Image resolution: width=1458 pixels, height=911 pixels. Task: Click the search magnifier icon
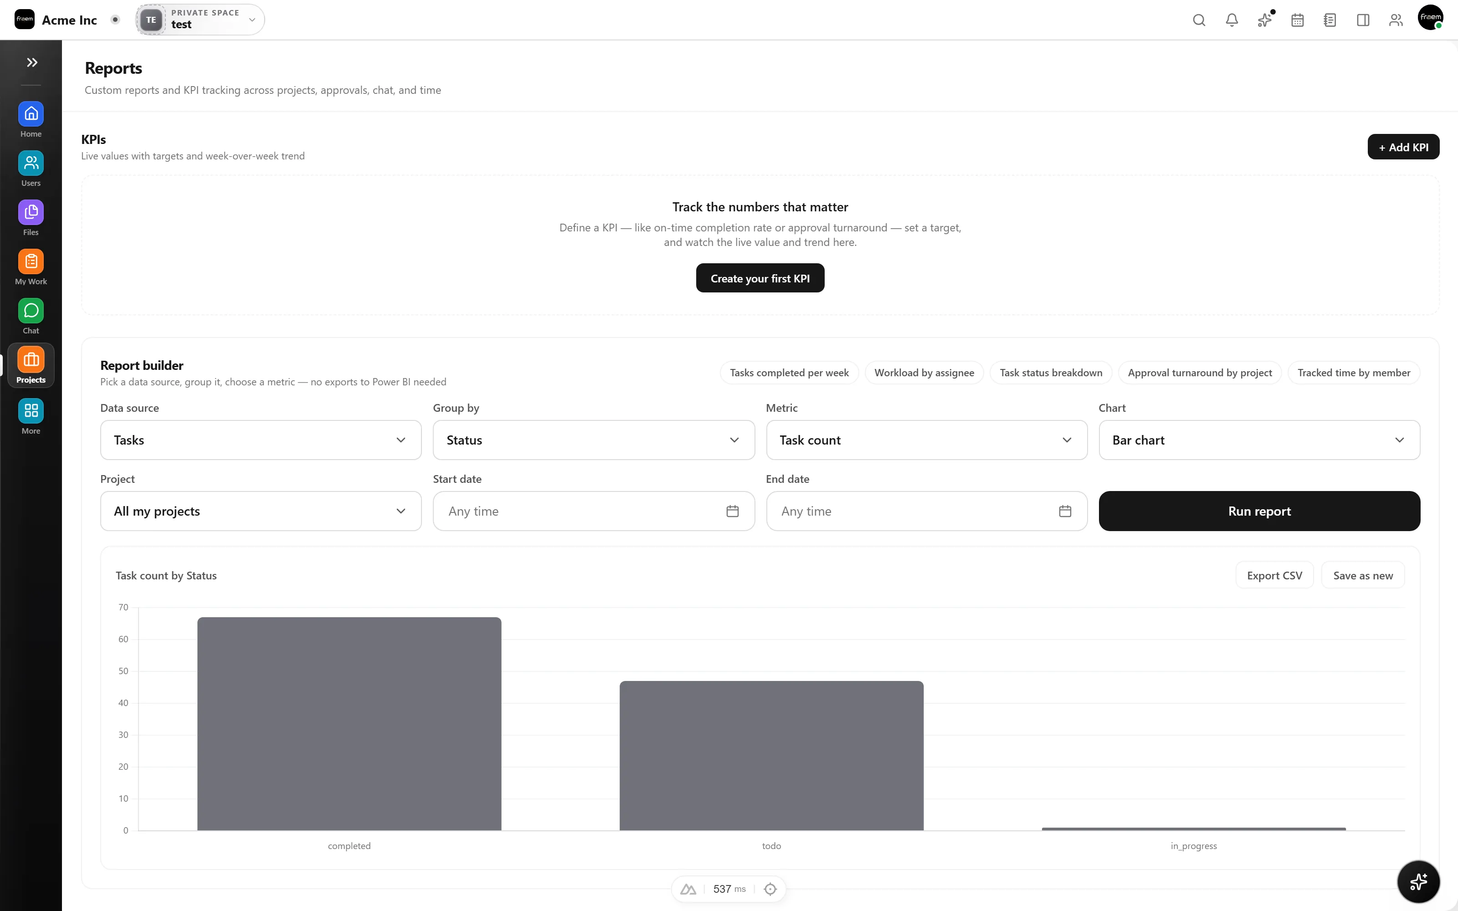coord(1199,20)
